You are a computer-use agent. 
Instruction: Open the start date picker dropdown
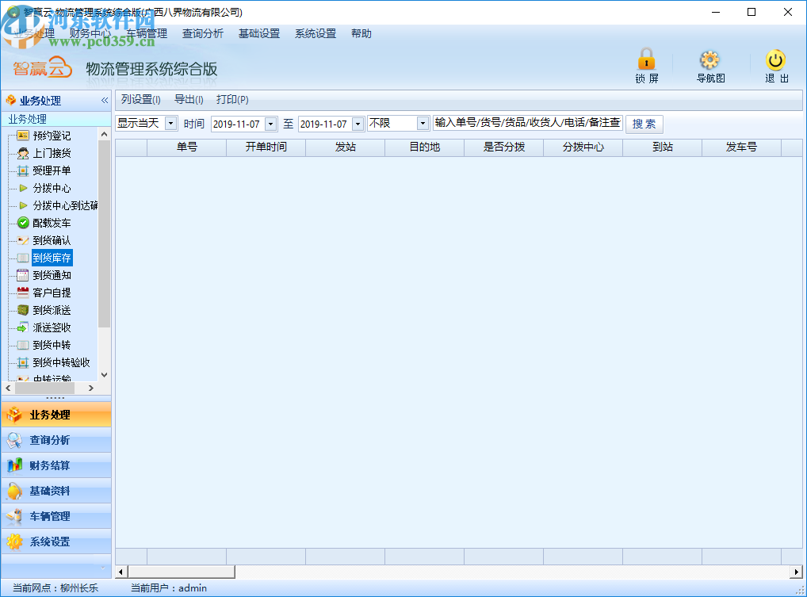pyautogui.click(x=270, y=124)
